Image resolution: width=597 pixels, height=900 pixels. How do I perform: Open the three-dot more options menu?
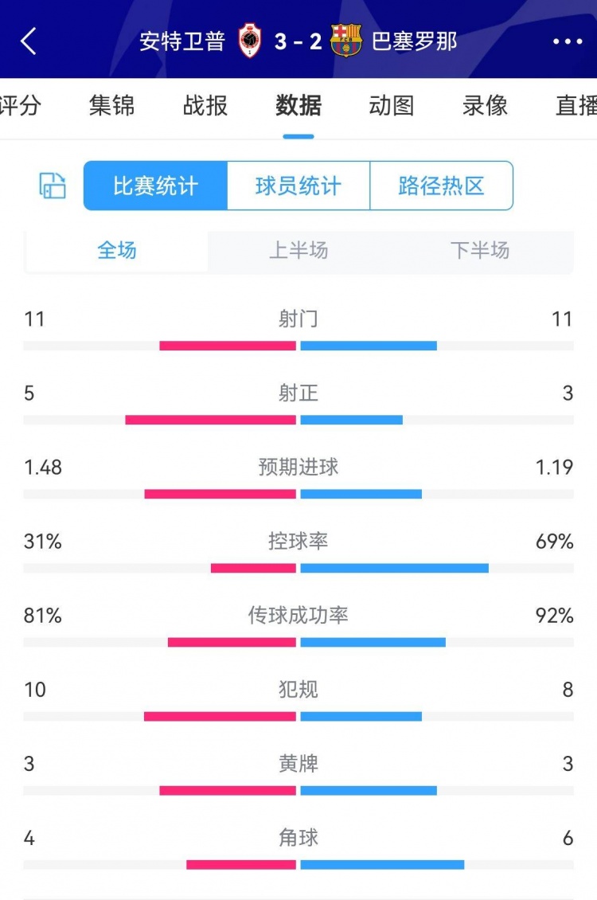[x=568, y=41]
